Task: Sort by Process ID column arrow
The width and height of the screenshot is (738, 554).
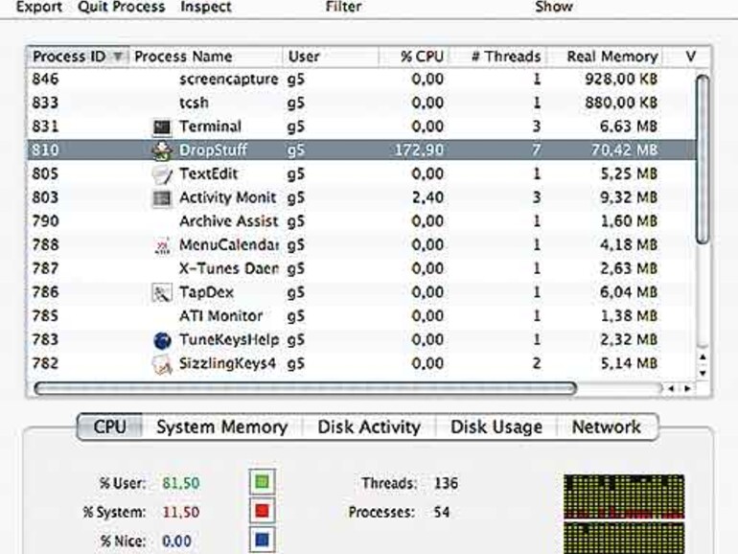Action: pos(119,57)
